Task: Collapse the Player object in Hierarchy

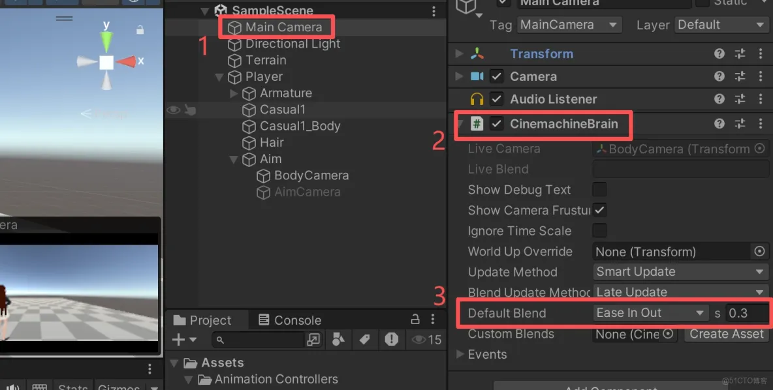Action: (219, 77)
